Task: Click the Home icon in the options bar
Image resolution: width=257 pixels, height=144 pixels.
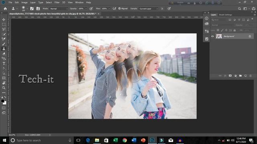Action: click(x=5, y=9)
